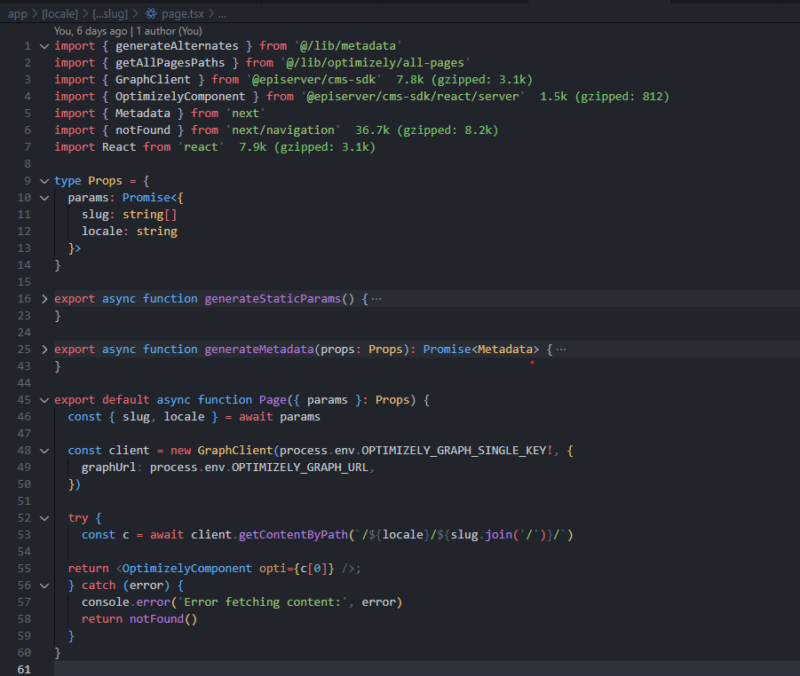The height and width of the screenshot is (676, 800).
Task: Click the '7.9k (gzipped: 3.1k)' import cost
Action: 307,147
